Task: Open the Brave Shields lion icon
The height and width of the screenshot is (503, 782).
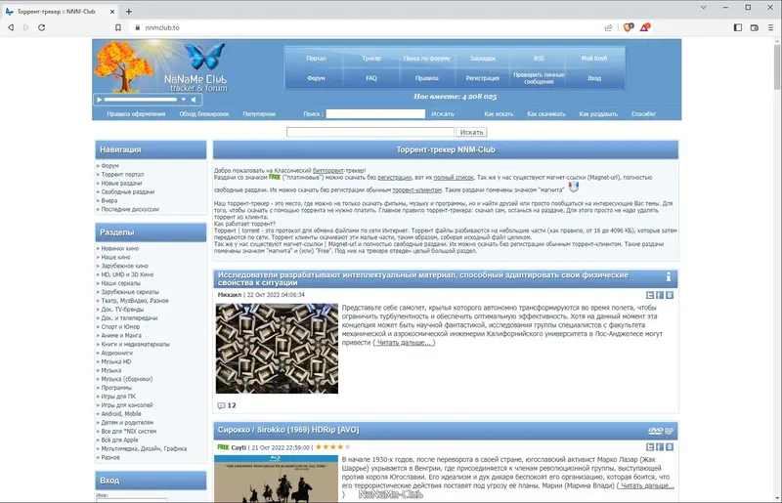Action: point(629,27)
